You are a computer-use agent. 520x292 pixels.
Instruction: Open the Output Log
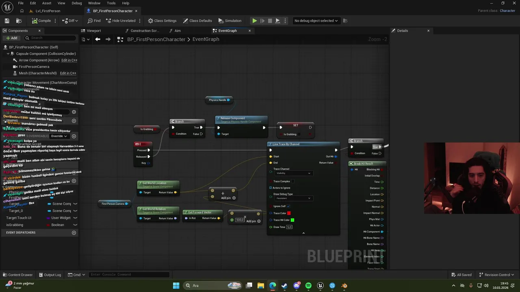[49, 275]
